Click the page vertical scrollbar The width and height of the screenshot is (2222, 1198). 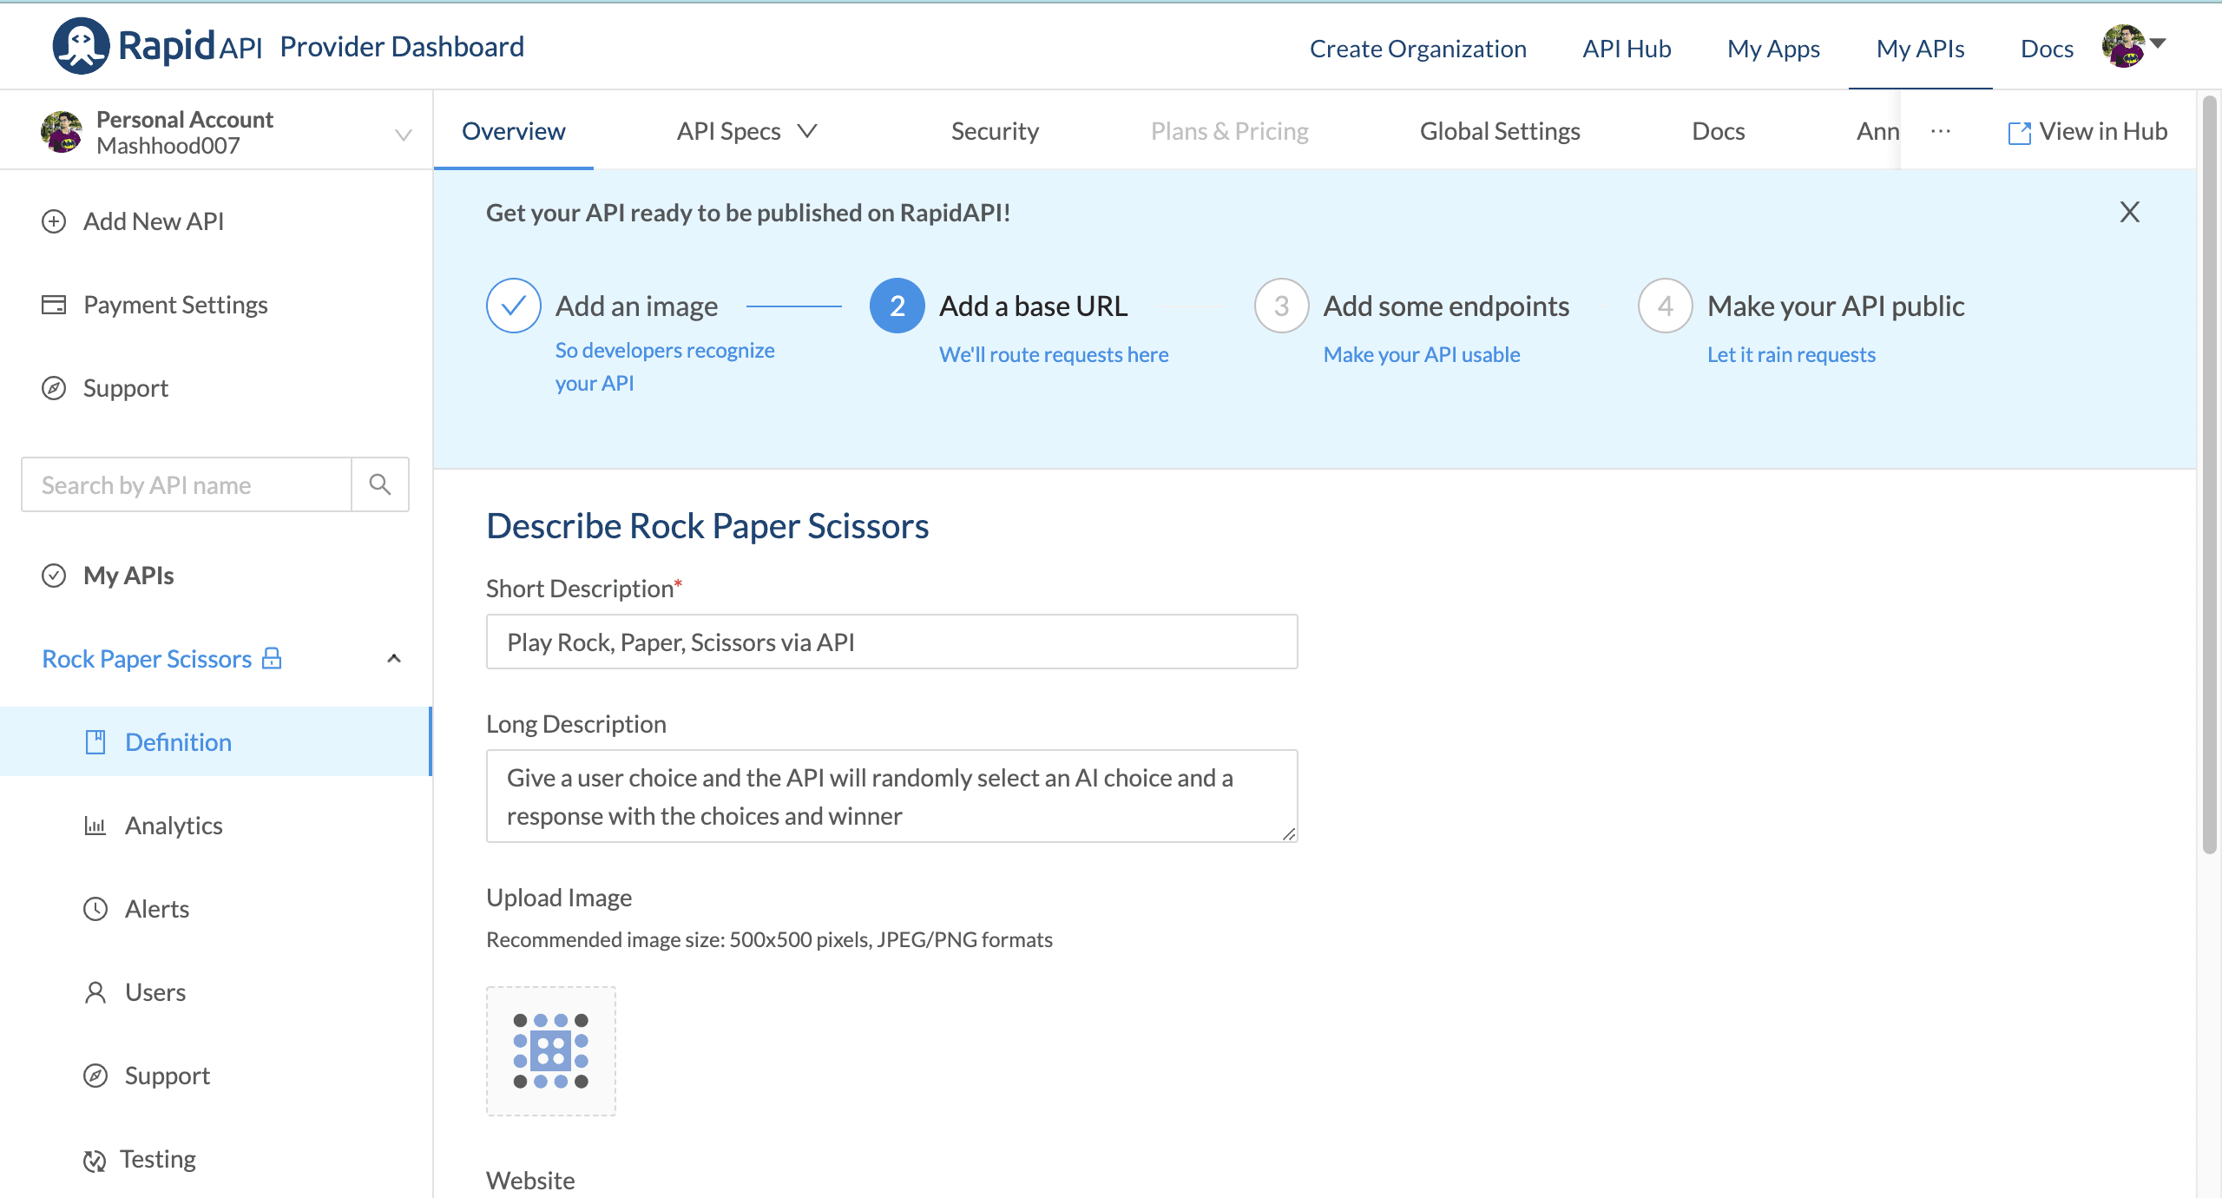coord(2210,476)
